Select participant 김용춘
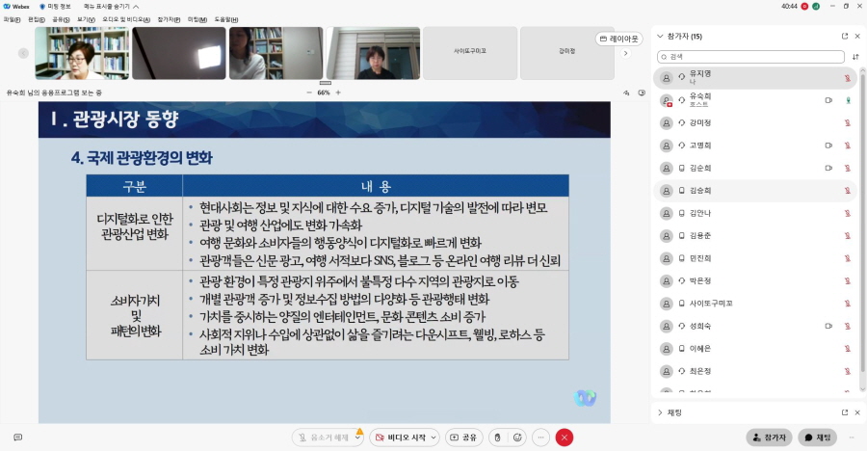The image size is (867, 451). click(754, 236)
